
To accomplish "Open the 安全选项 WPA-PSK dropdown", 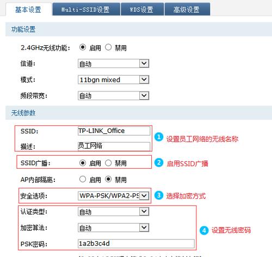I will coord(114,195).
